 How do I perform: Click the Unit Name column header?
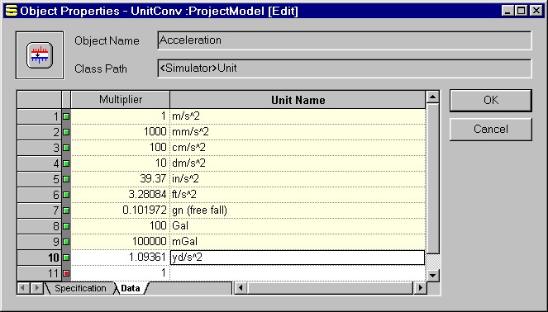coord(298,100)
